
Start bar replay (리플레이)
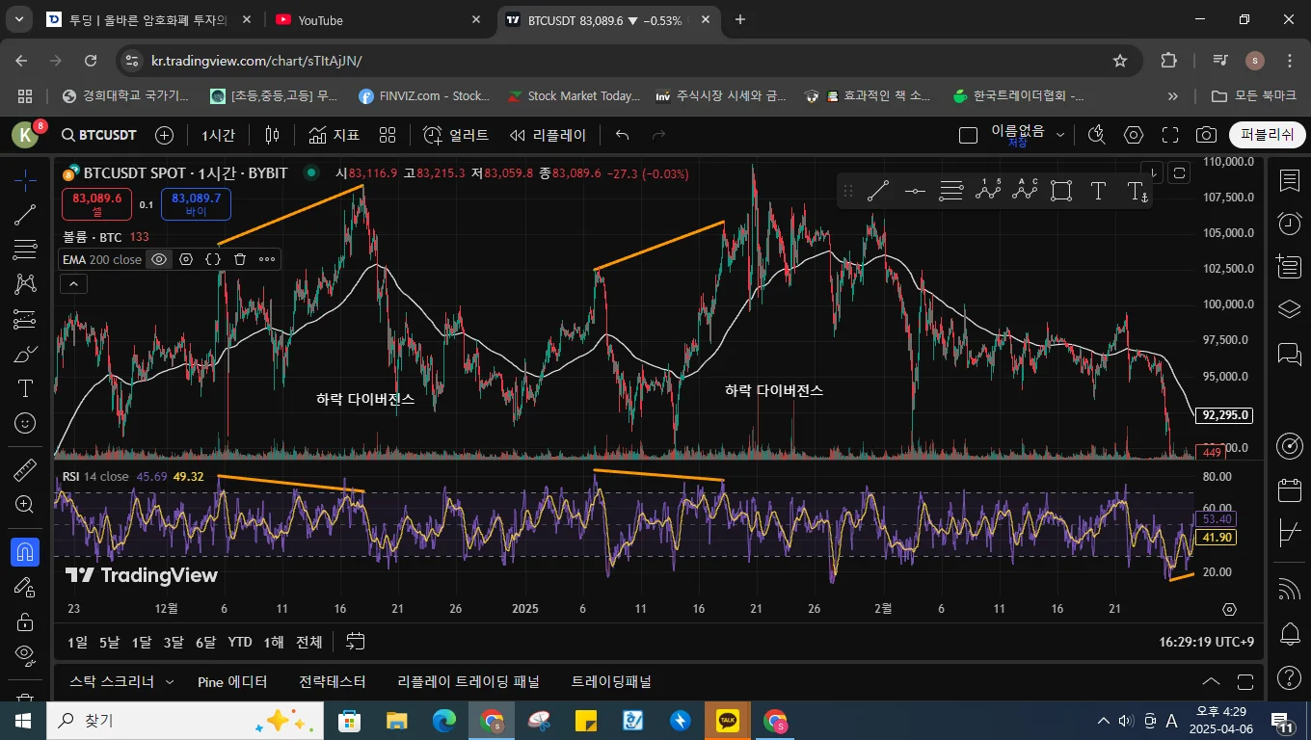pos(548,135)
